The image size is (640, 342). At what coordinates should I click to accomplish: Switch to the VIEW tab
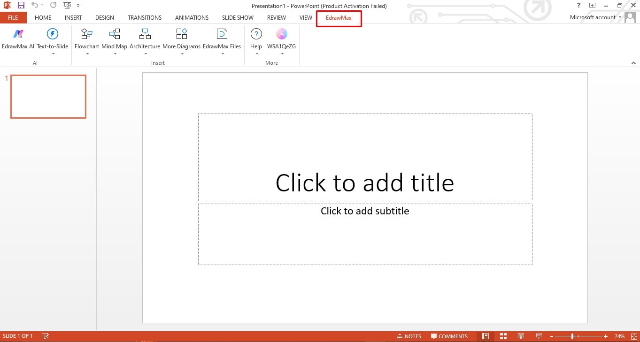306,18
